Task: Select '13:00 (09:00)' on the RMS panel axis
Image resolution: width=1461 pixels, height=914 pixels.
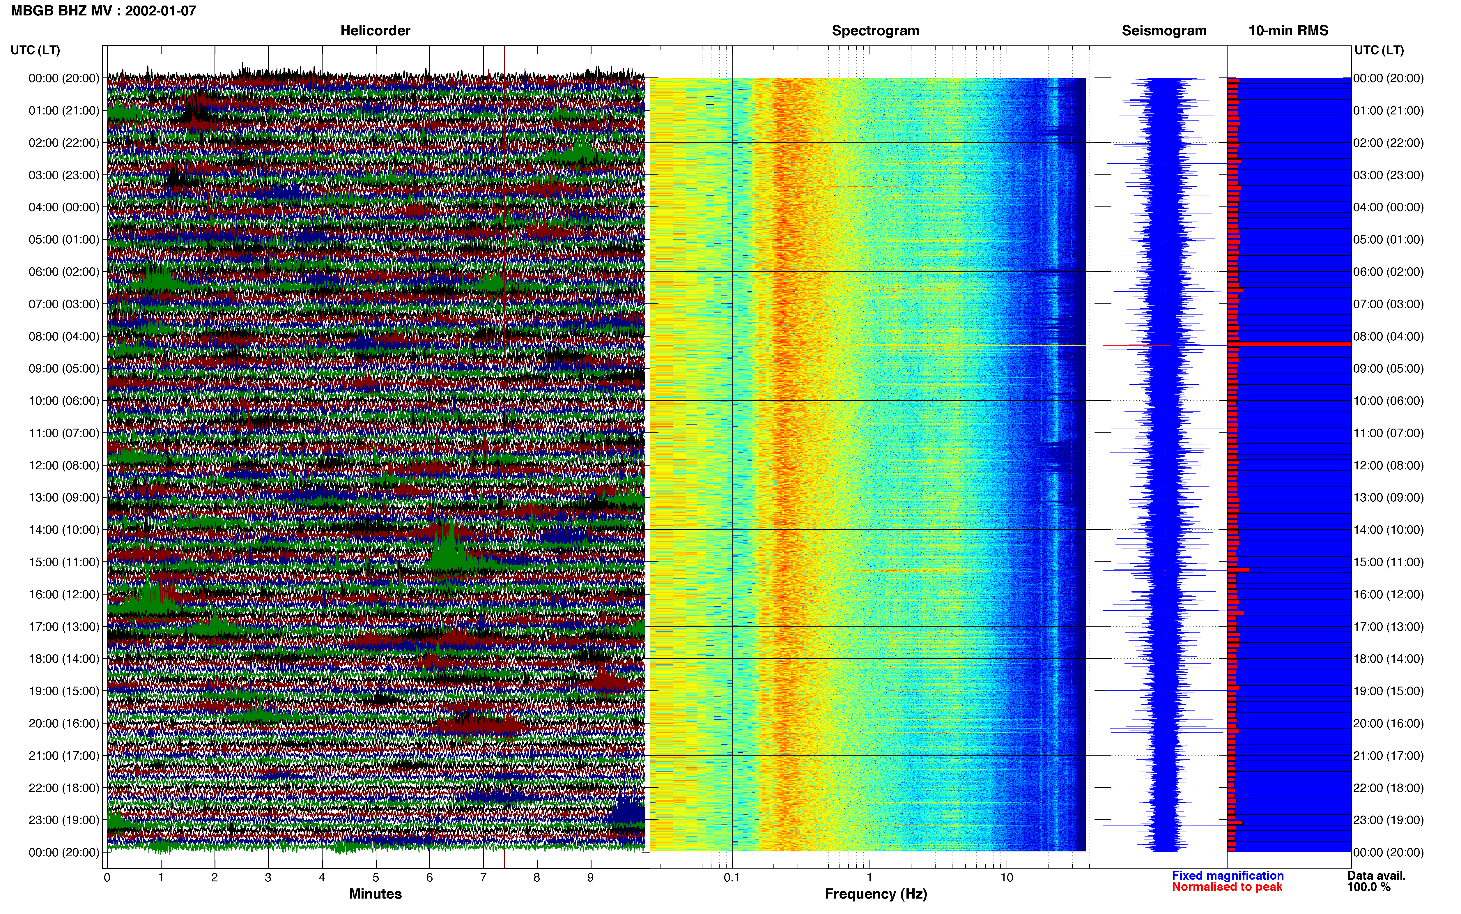Action: (x=1389, y=498)
